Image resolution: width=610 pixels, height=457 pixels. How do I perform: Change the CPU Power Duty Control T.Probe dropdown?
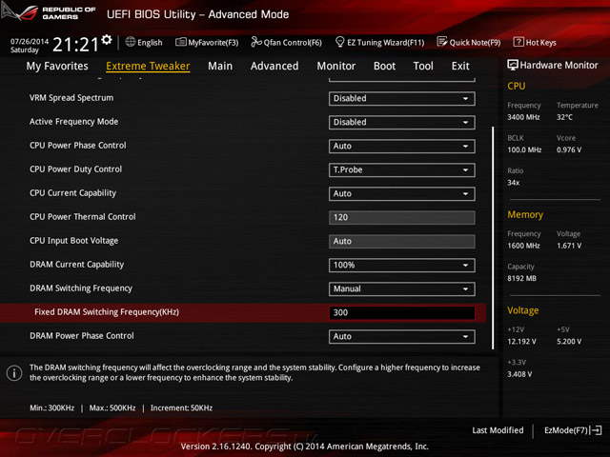[402, 169]
